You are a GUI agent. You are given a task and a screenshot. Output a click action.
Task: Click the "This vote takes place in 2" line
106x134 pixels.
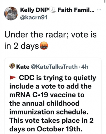point(51,120)
